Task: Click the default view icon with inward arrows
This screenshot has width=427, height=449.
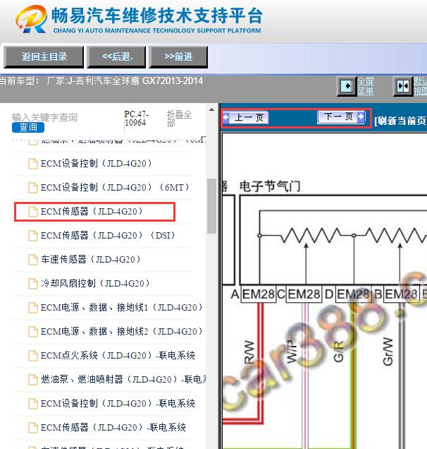Action: tap(403, 85)
